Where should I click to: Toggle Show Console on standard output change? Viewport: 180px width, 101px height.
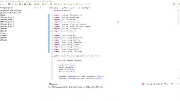click(159, 84)
